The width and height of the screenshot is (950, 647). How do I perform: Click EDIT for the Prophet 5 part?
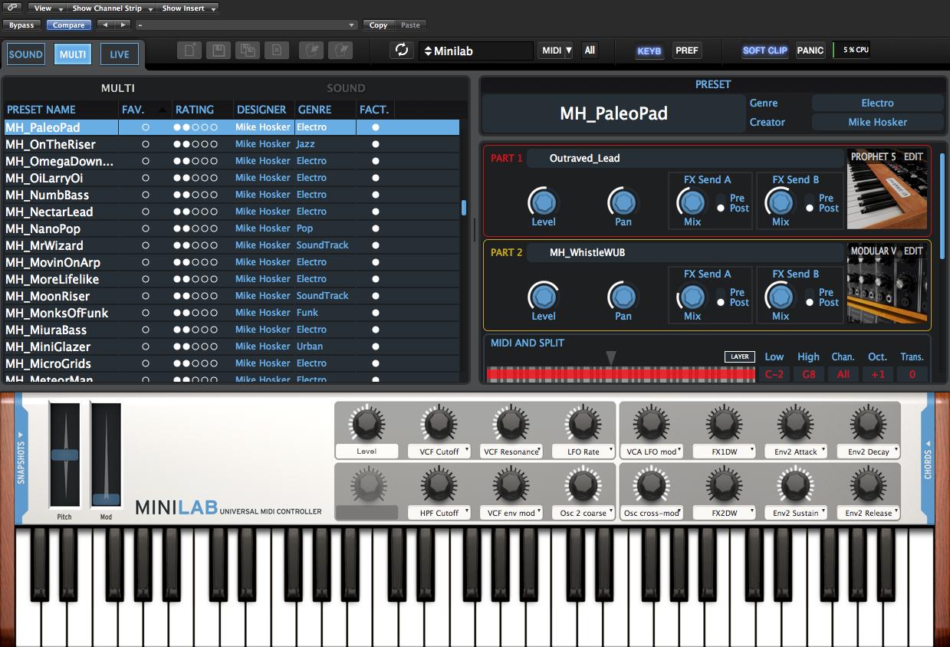pyautogui.click(x=913, y=156)
